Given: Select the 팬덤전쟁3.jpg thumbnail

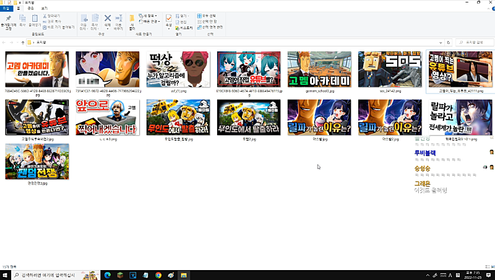Looking at the screenshot, I should (x=37, y=161).
